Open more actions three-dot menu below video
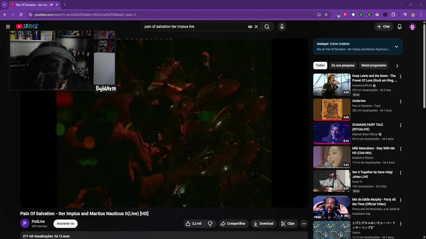Screen dimensions: 426x239 click(304, 224)
